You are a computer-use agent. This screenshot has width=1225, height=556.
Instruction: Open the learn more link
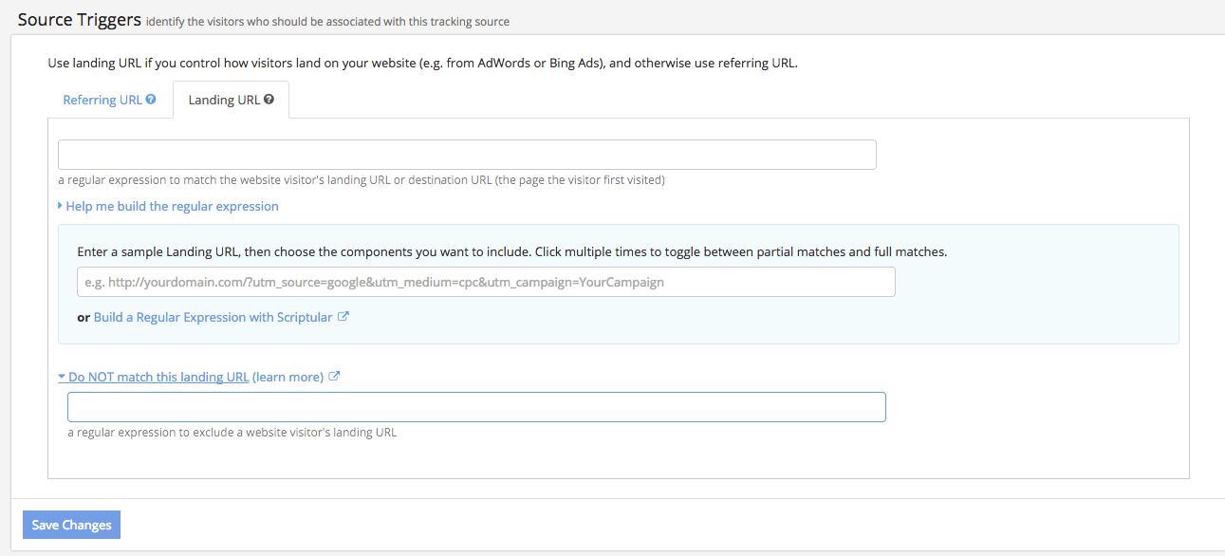pyautogui.click(x=288, y=377)
